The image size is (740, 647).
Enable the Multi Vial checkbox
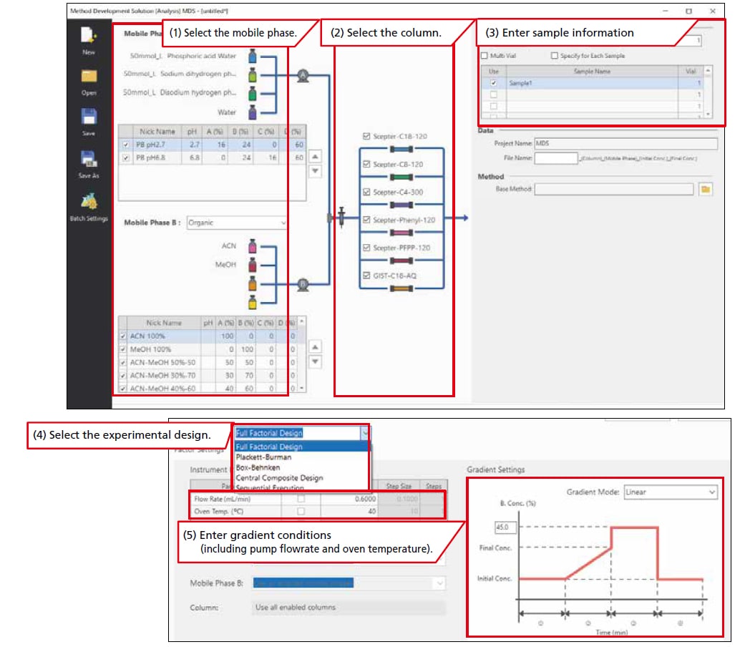click(485, 56)
